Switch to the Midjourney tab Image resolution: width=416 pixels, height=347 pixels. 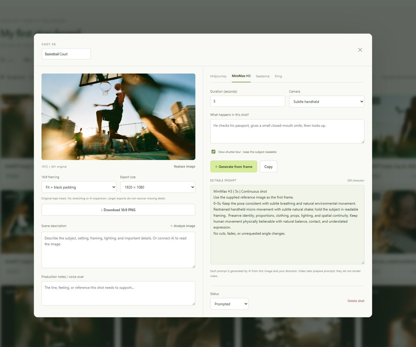218,76
